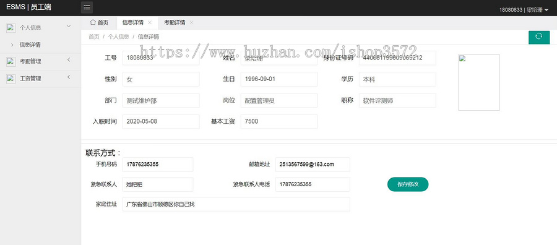
Task: Open the 信息详情 sidebar item
Action: pos(30,45)
